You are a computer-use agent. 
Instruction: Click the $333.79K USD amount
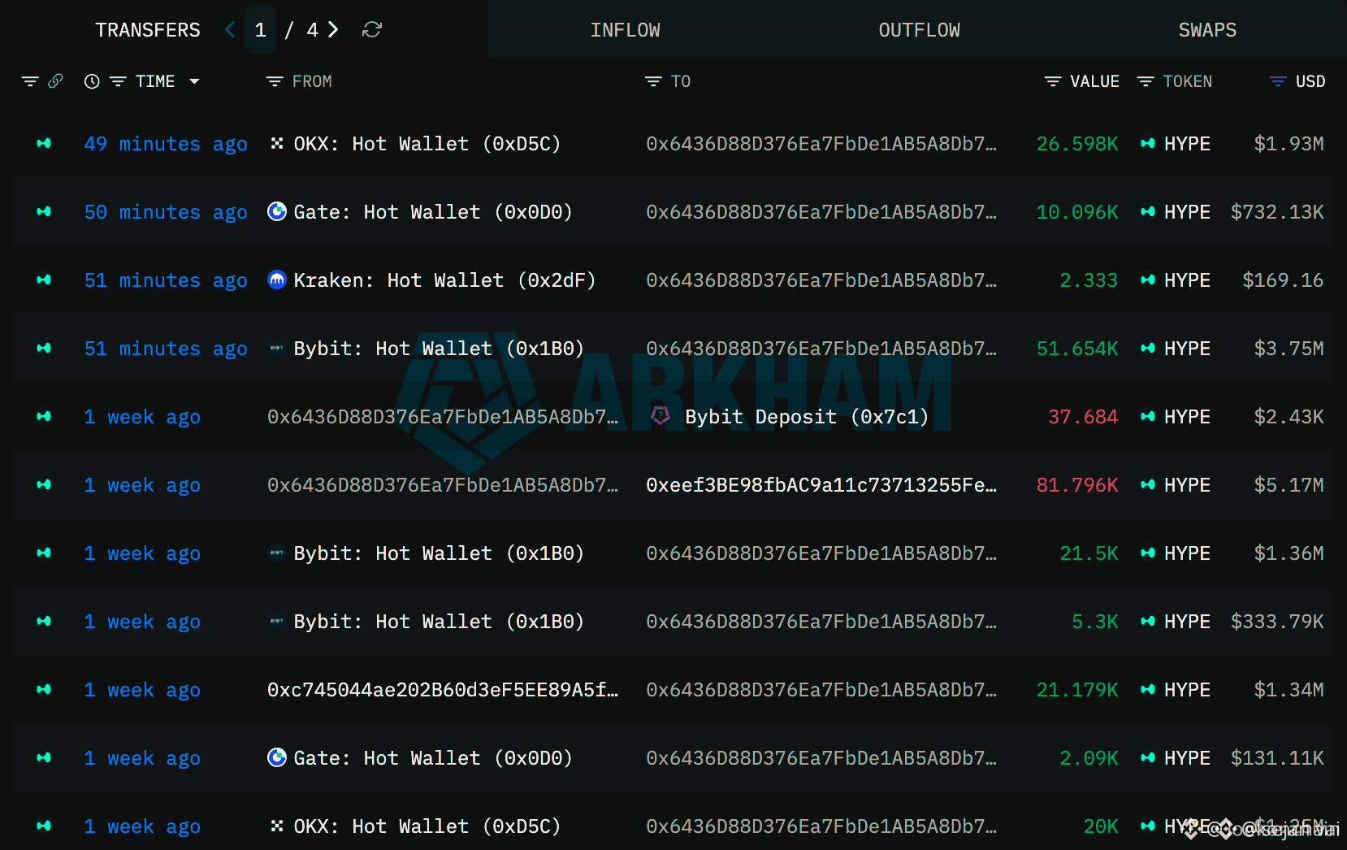1277,622
